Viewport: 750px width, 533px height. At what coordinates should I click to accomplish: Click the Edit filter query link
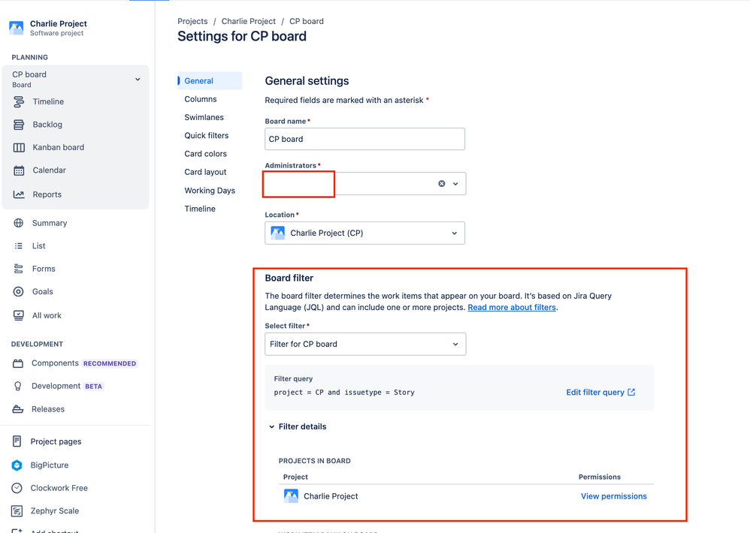595,392
